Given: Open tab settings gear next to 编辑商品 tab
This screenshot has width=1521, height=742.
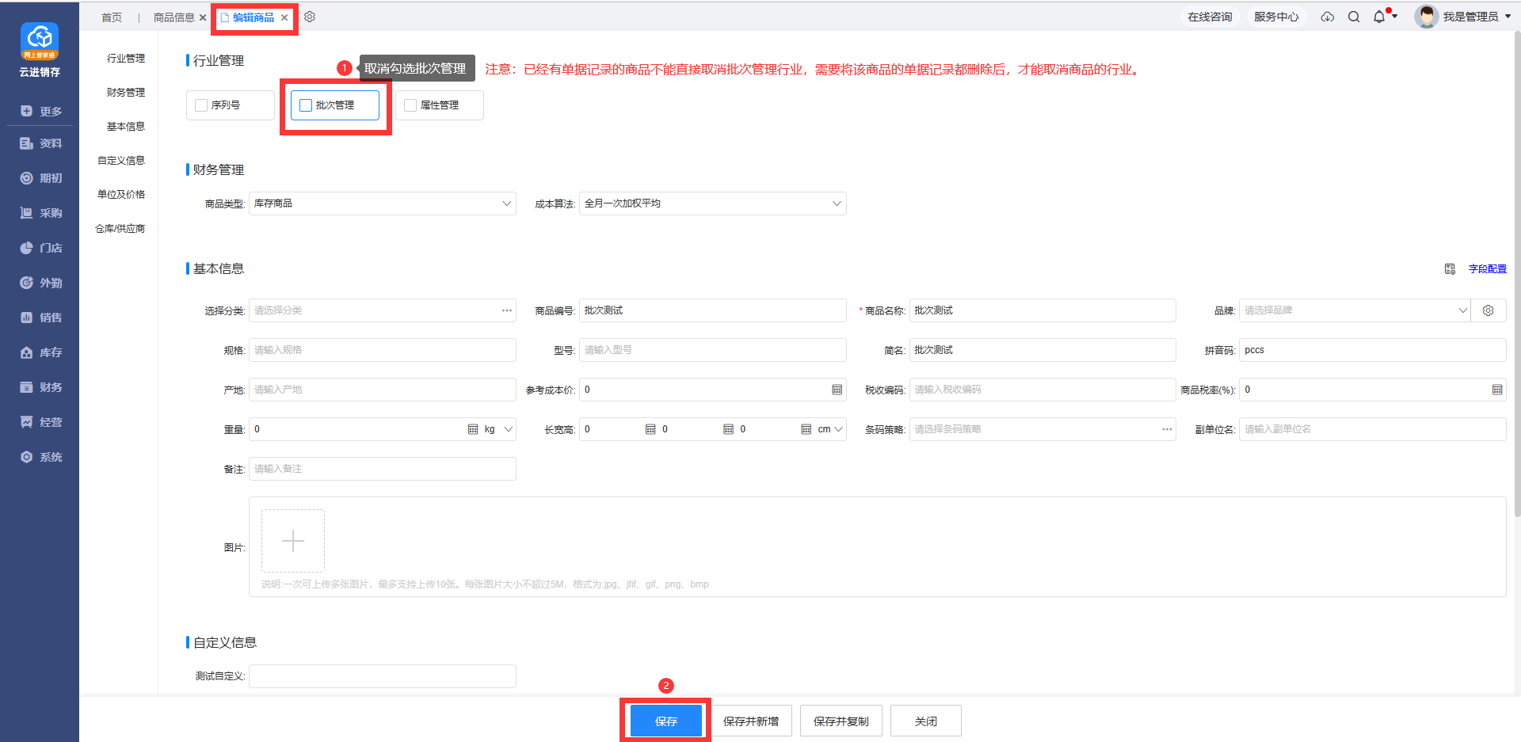Looking at the screenshot, I should 310,17.
